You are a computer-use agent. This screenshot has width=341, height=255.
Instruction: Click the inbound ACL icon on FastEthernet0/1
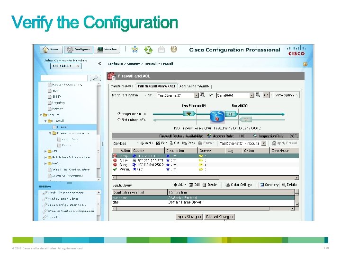[x=188, y=114]
